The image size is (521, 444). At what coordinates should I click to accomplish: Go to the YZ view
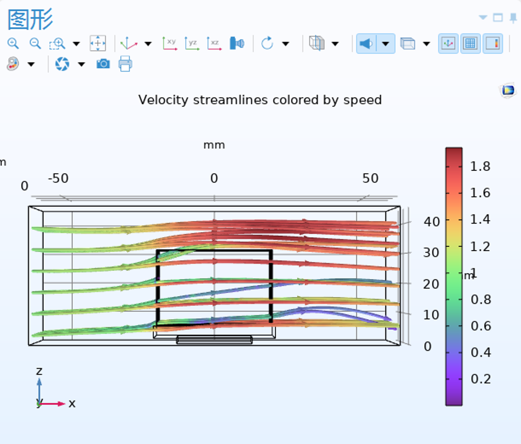[192, 43]
